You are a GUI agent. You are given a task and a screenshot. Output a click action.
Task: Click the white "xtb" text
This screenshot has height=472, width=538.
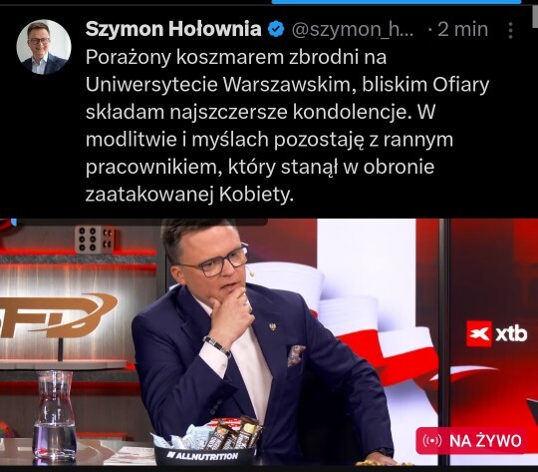511,334
